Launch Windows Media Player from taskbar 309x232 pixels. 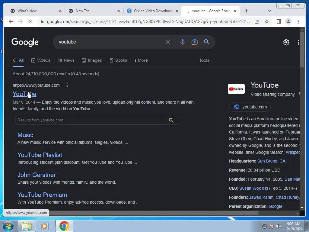(x=45, y=226)
